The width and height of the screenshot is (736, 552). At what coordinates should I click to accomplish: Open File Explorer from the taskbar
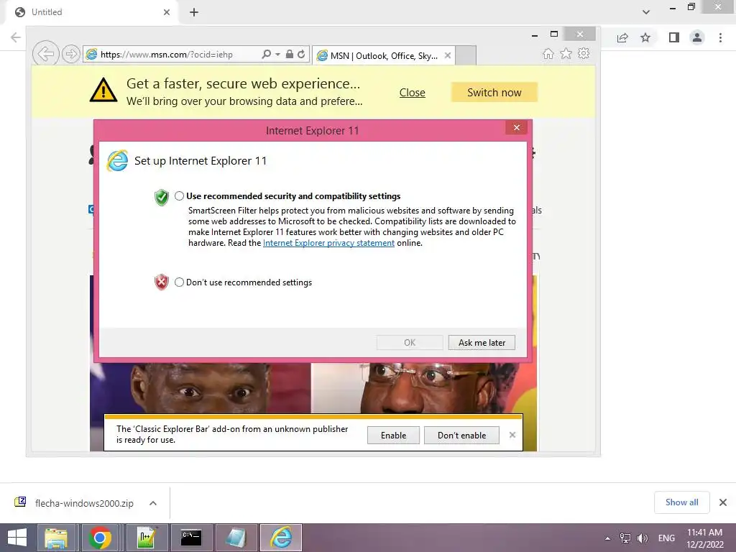pos(56,538)
